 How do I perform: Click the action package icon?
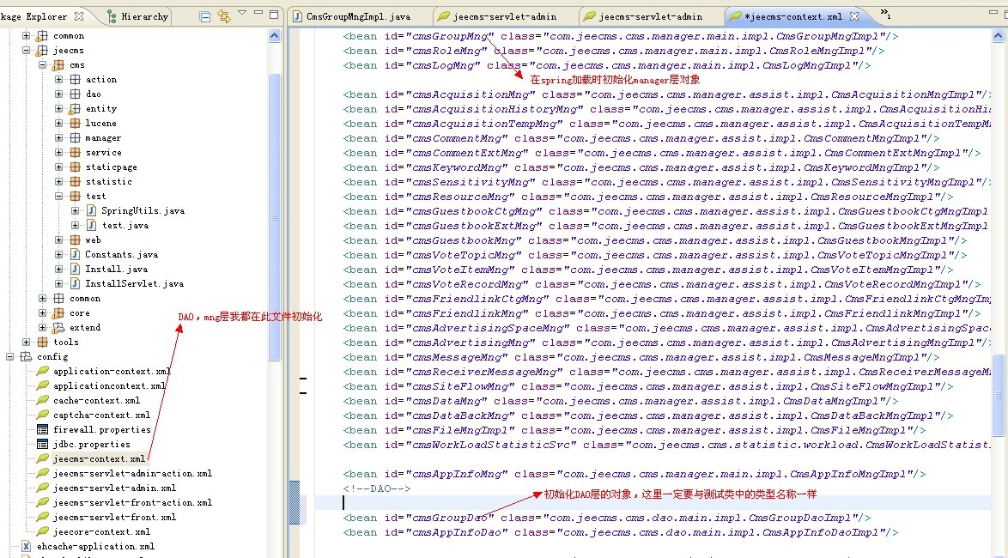[76, 80]
